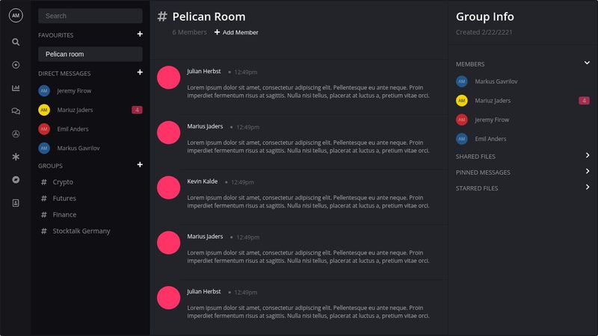Click the search magnifier icon in sidebar
598x336 pixels.
16,42
